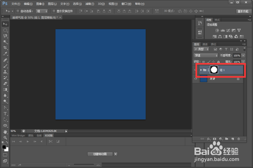Open the fill slider dropdown arrow

point(243,62)
